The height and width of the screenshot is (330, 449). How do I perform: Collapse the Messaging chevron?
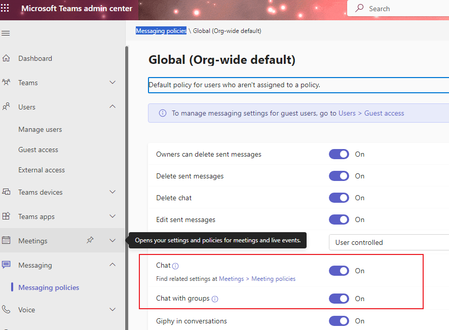click(113, 265)
